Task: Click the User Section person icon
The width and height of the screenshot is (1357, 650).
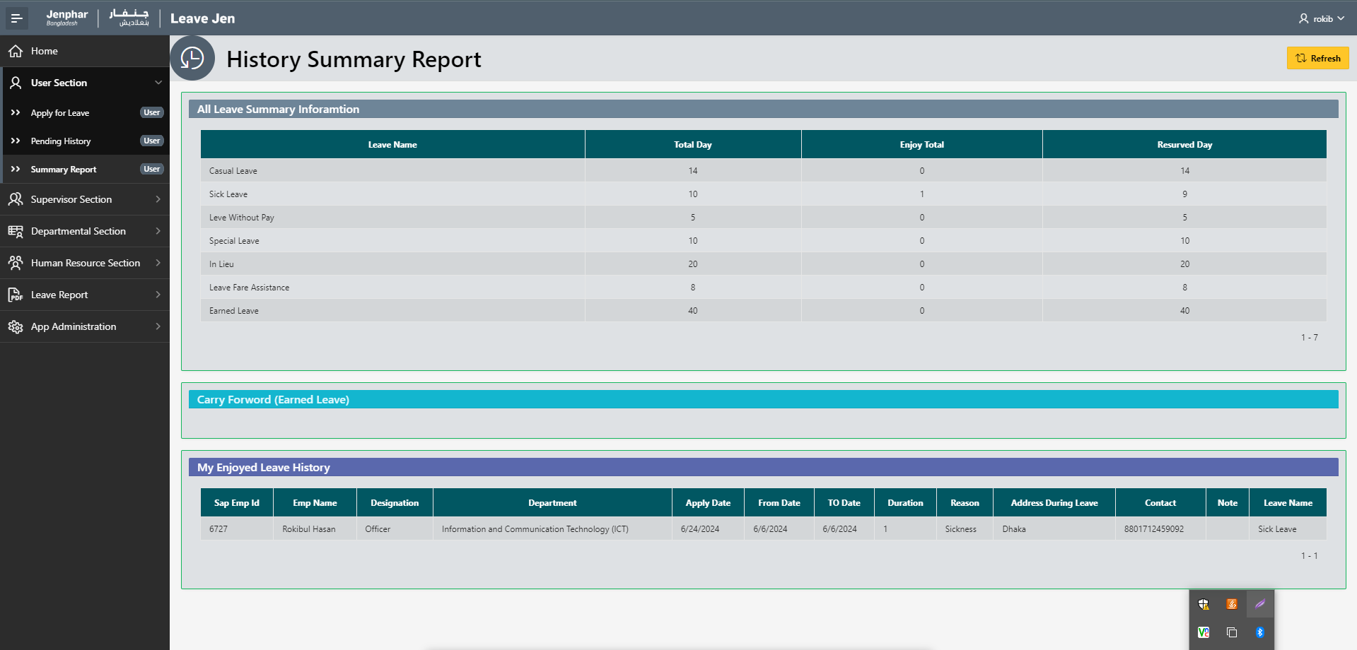Action: (x=16, y=83)
